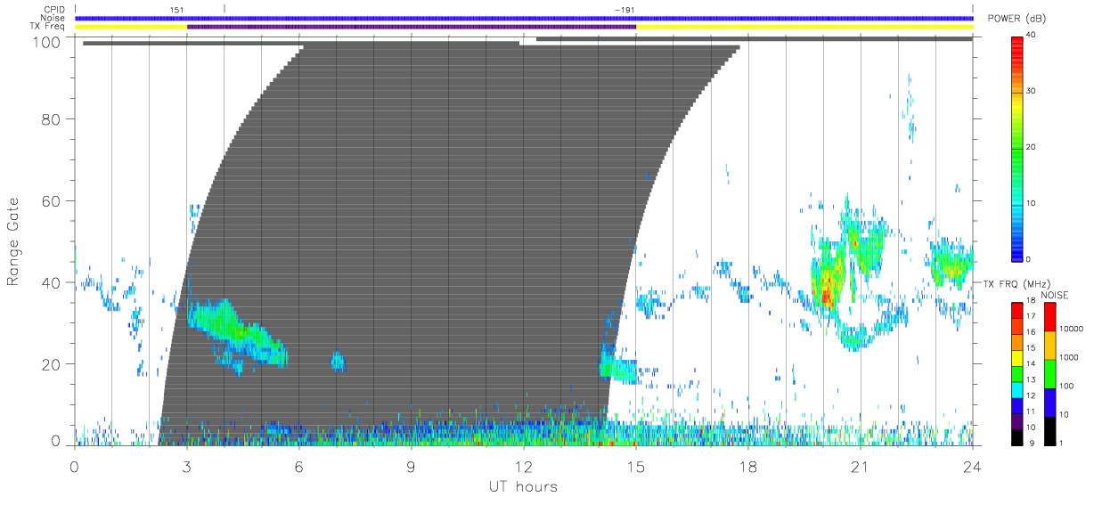Click the CPID row label
The width and height of the screenshot is (1094, 505).
tap(53, 10)
